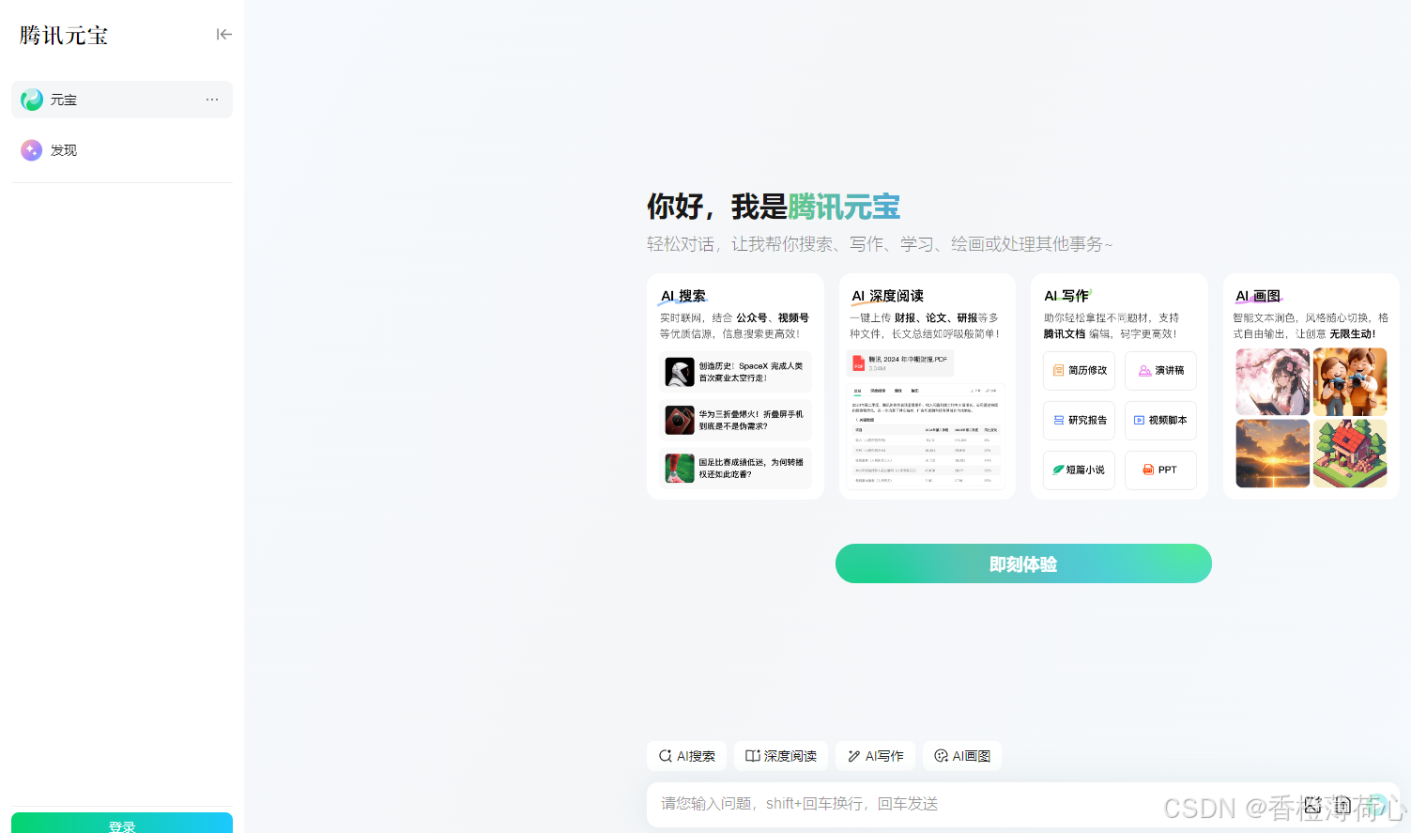Open the 国足比赛 news item
This screenshot has height=833, width=1411.
[736, 468]
